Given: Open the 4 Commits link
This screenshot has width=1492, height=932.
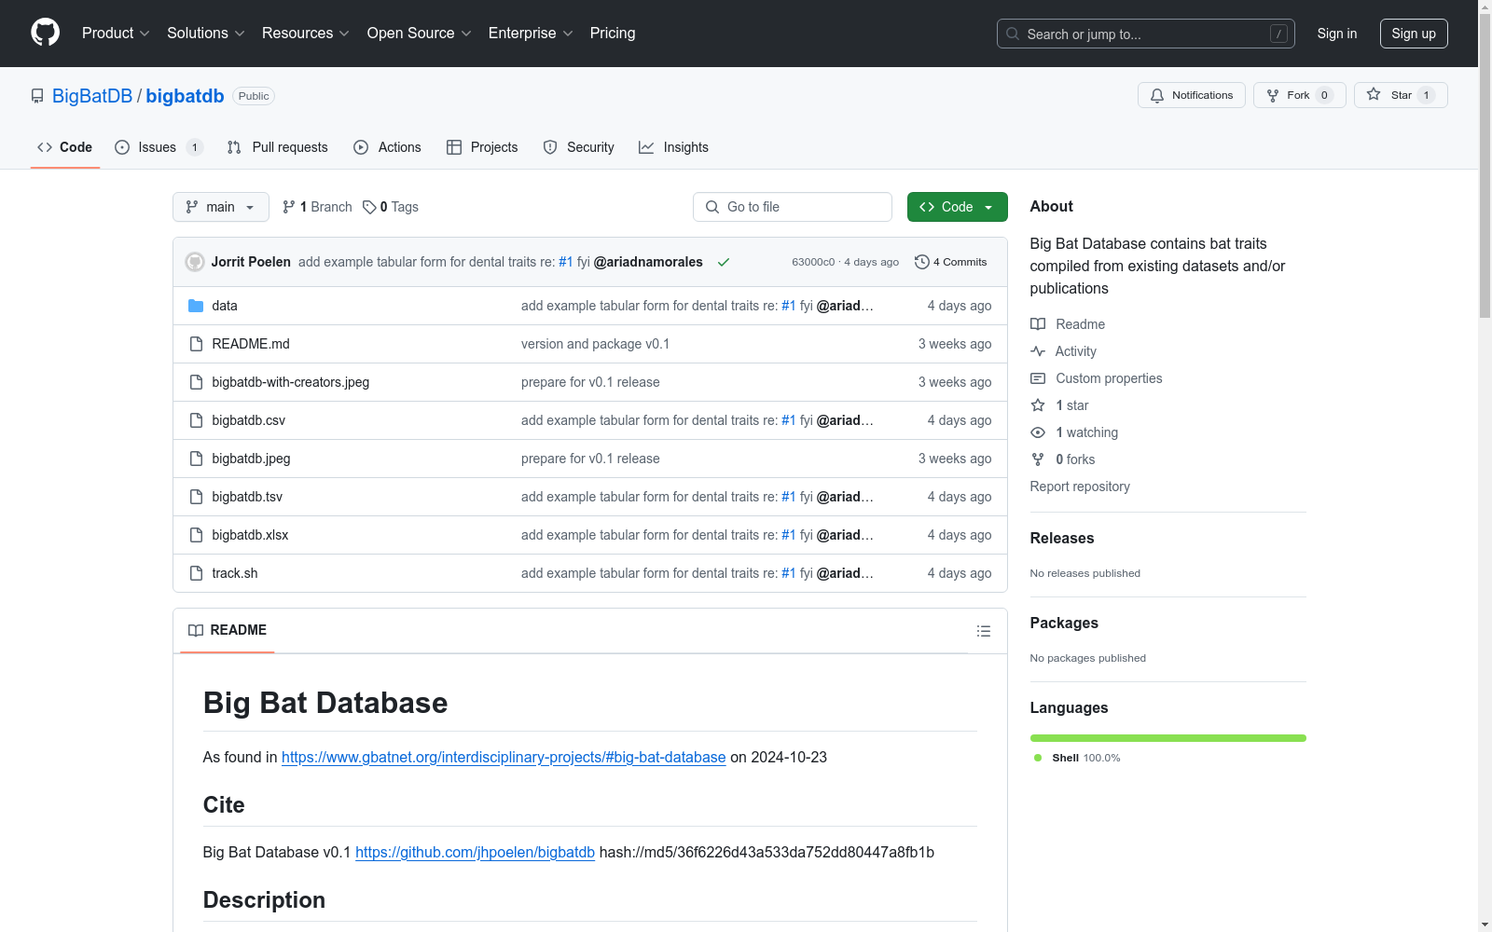Looking at the screenshot, I should tap(950, 262).
